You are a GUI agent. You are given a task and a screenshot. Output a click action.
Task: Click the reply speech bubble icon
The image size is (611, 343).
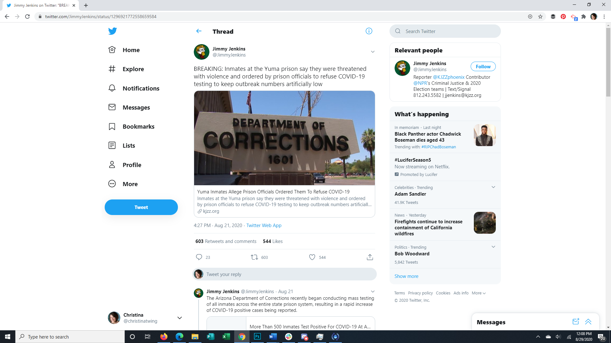[x=199, y=257]
